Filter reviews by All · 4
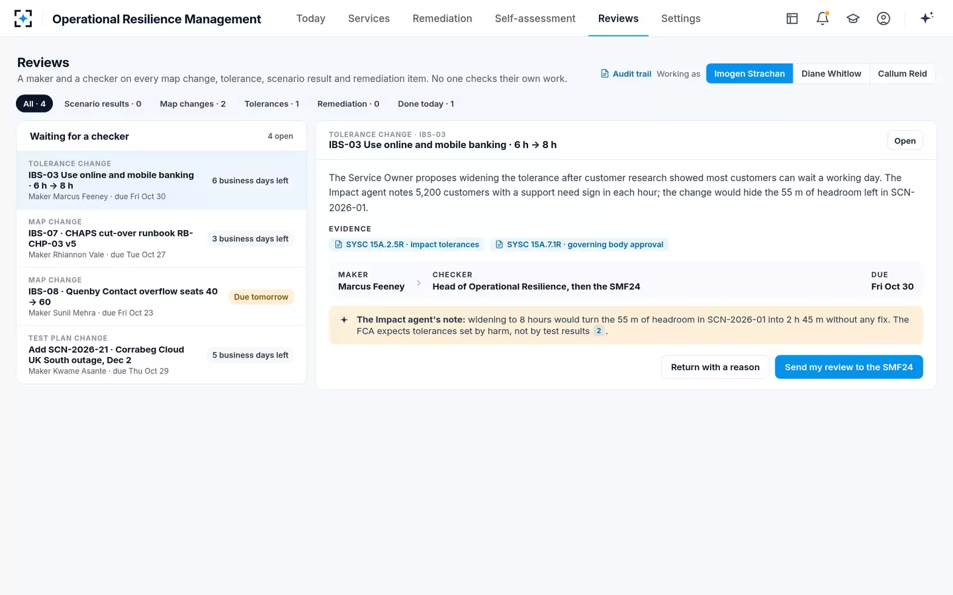The image size is (953, 595). pyautogui.click(x=34, y=104)
